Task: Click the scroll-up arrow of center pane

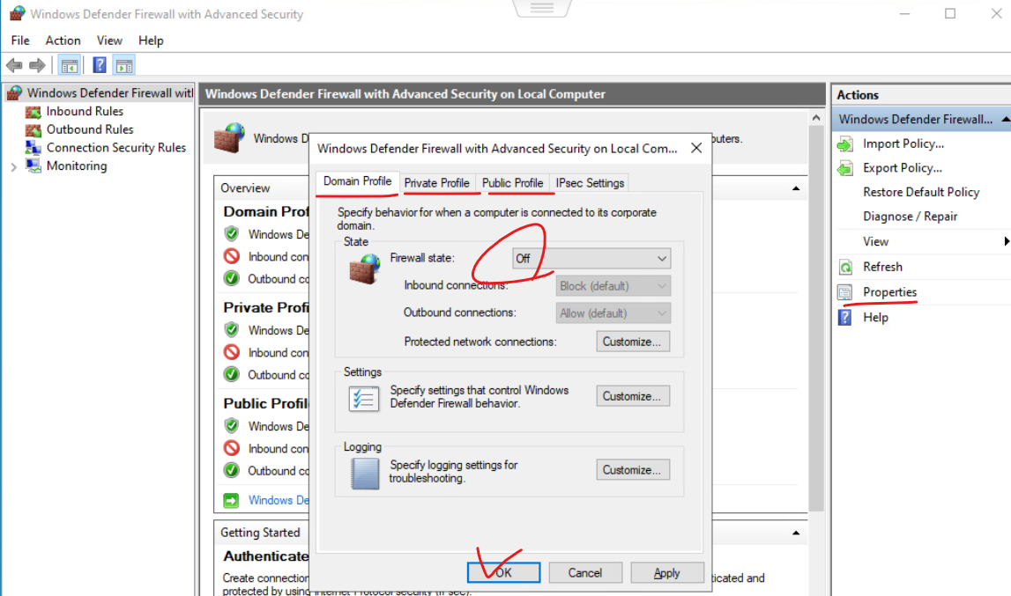Action: (x=816, y=118)
